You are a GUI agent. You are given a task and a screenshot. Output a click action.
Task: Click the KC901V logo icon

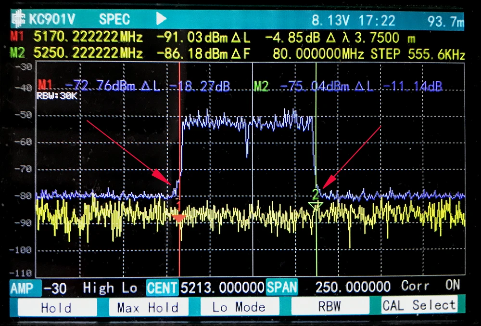19,19
